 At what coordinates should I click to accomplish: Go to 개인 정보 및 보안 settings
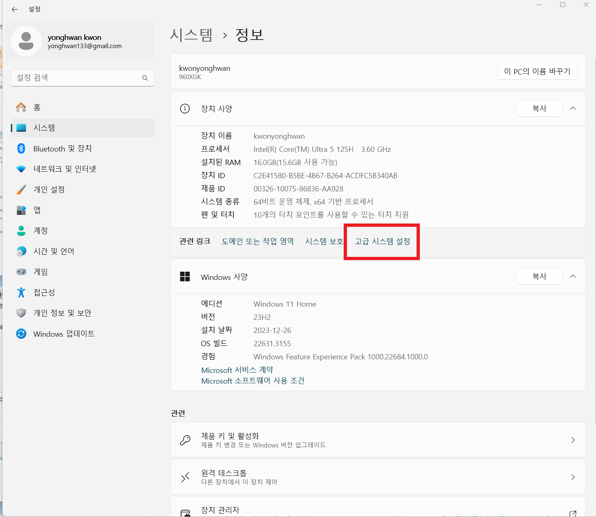83,313
